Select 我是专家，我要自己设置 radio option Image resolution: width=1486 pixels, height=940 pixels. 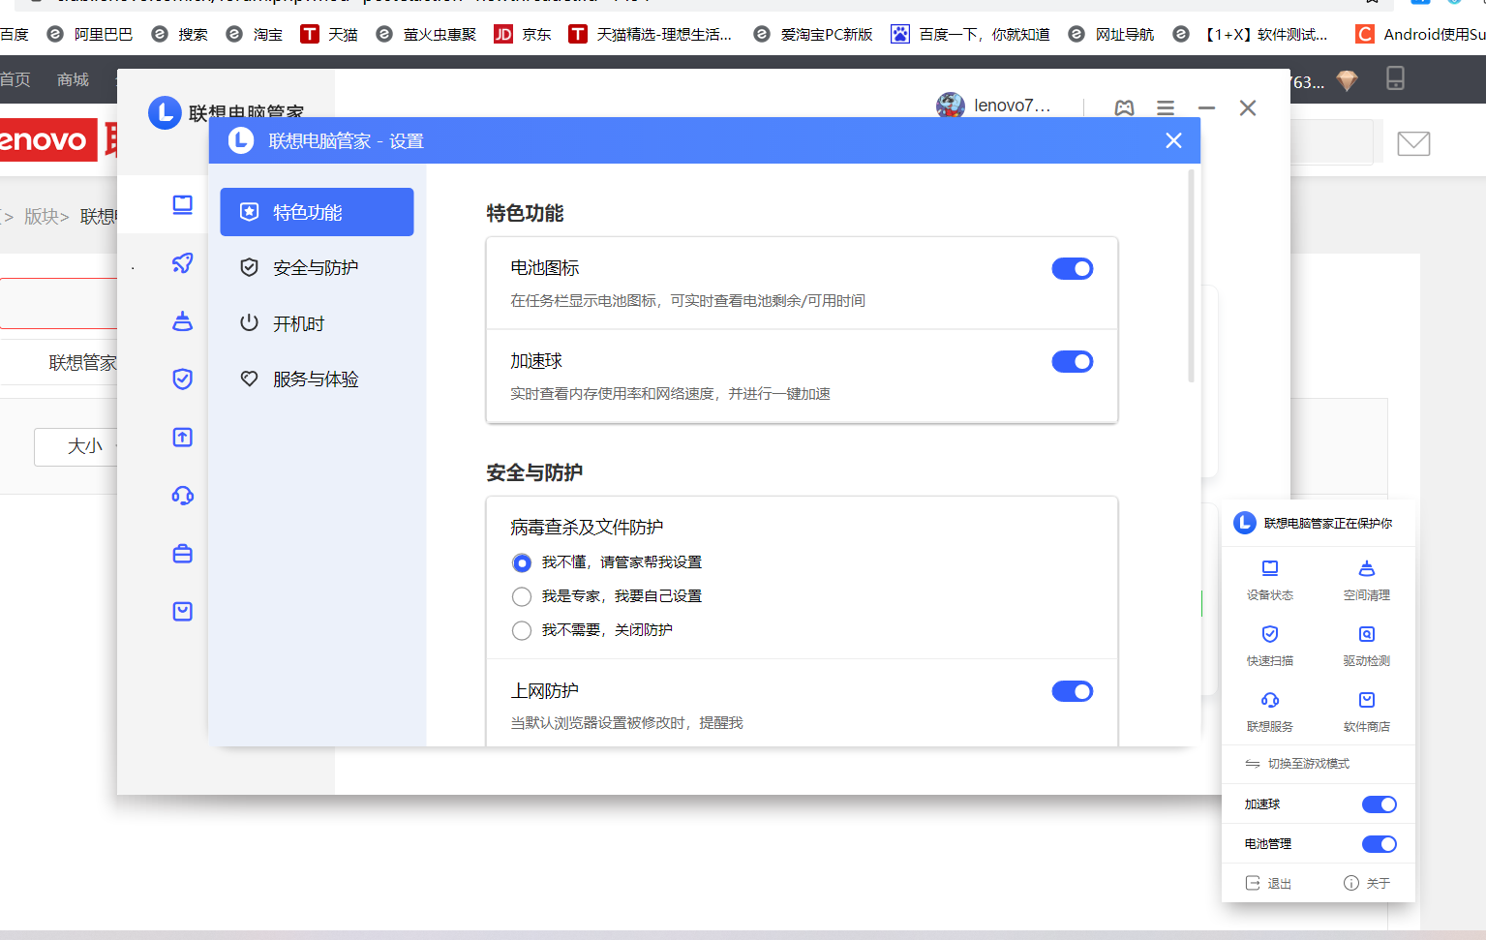pos(522,596)
